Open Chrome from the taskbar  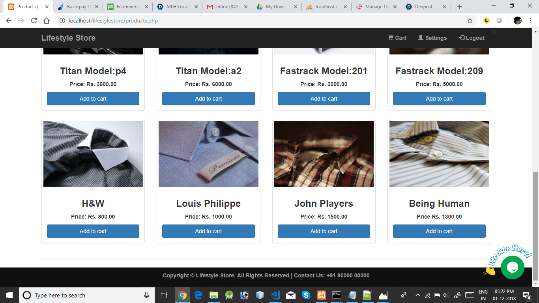[182, 295]
